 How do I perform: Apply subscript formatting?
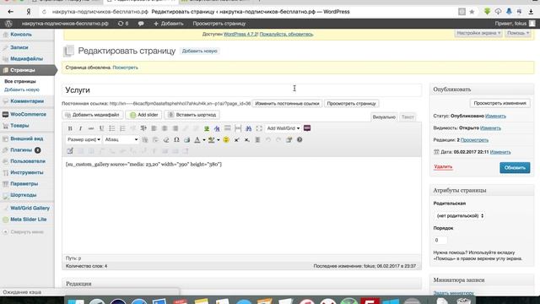click(247, 139)
